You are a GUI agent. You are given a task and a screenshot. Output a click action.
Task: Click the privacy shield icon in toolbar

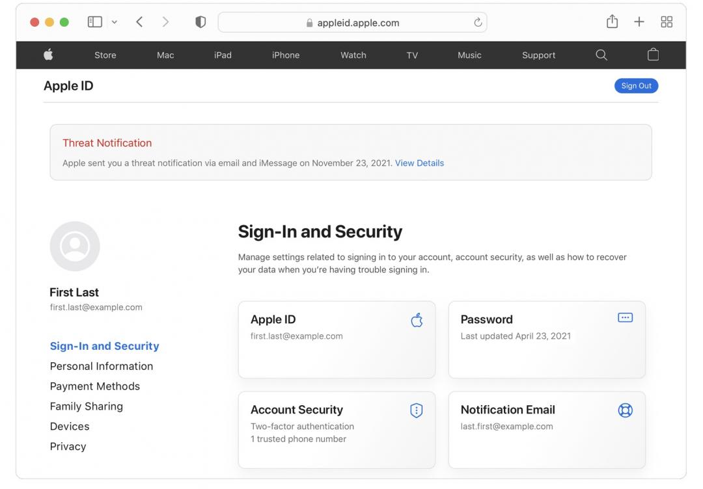point(200,22)
